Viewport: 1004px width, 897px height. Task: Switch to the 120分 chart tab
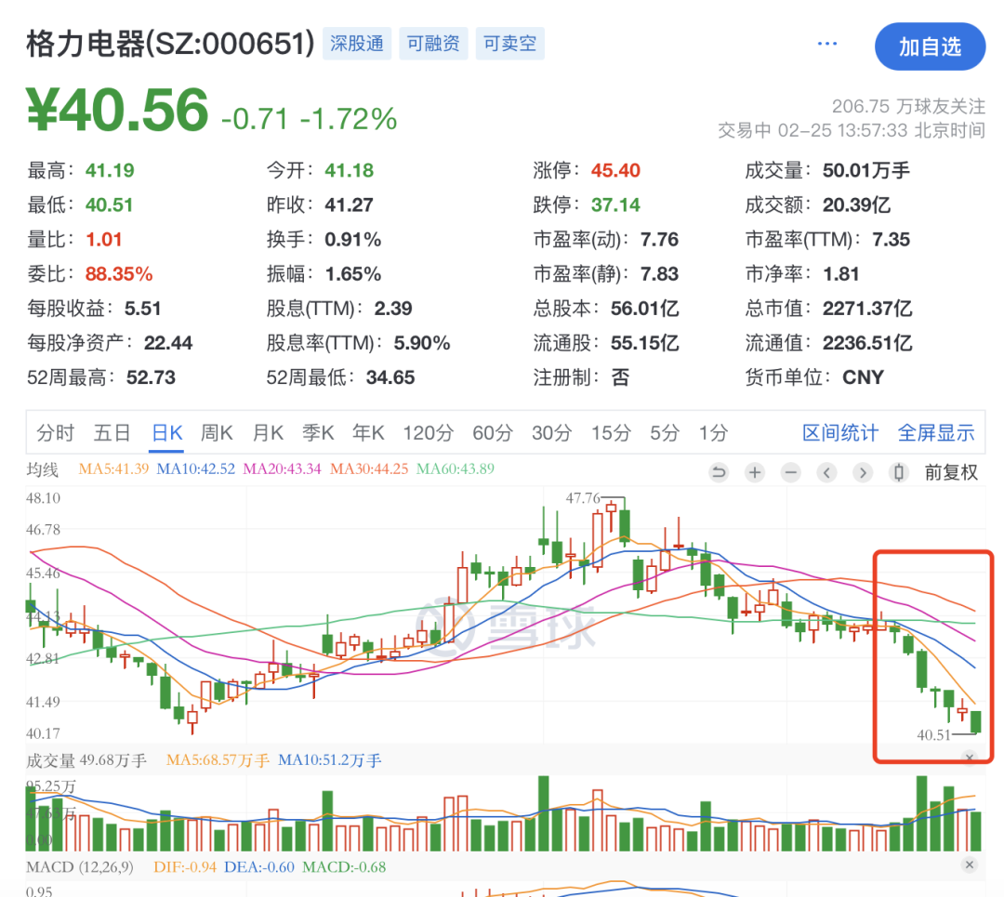(429, 433)
